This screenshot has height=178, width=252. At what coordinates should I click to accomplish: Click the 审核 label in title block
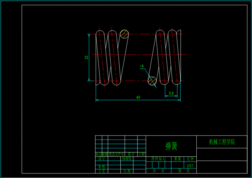click(x=102, y=167)
